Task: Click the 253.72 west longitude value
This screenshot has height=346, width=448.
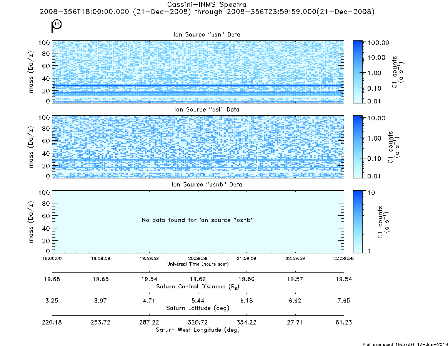Action: coord(101,323)
